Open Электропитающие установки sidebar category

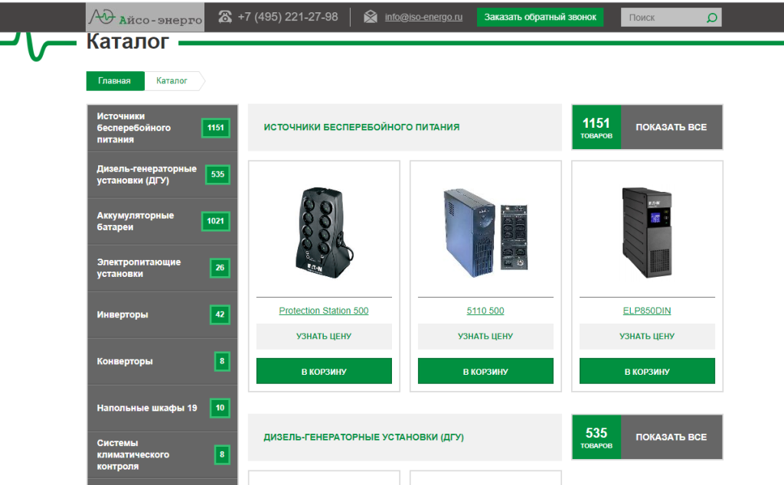[x=162, y=268]
